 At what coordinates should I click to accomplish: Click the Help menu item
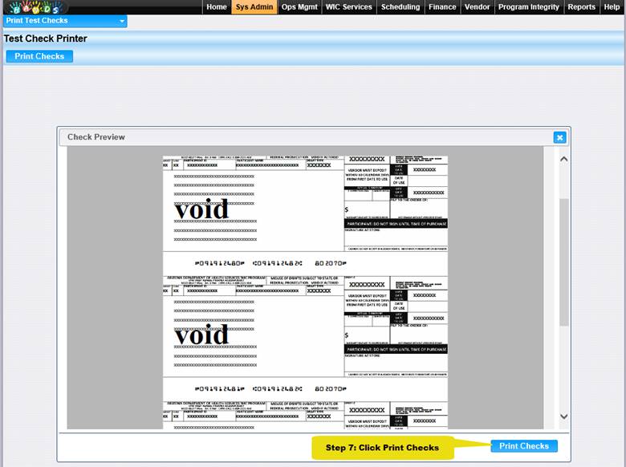[612, 7]
